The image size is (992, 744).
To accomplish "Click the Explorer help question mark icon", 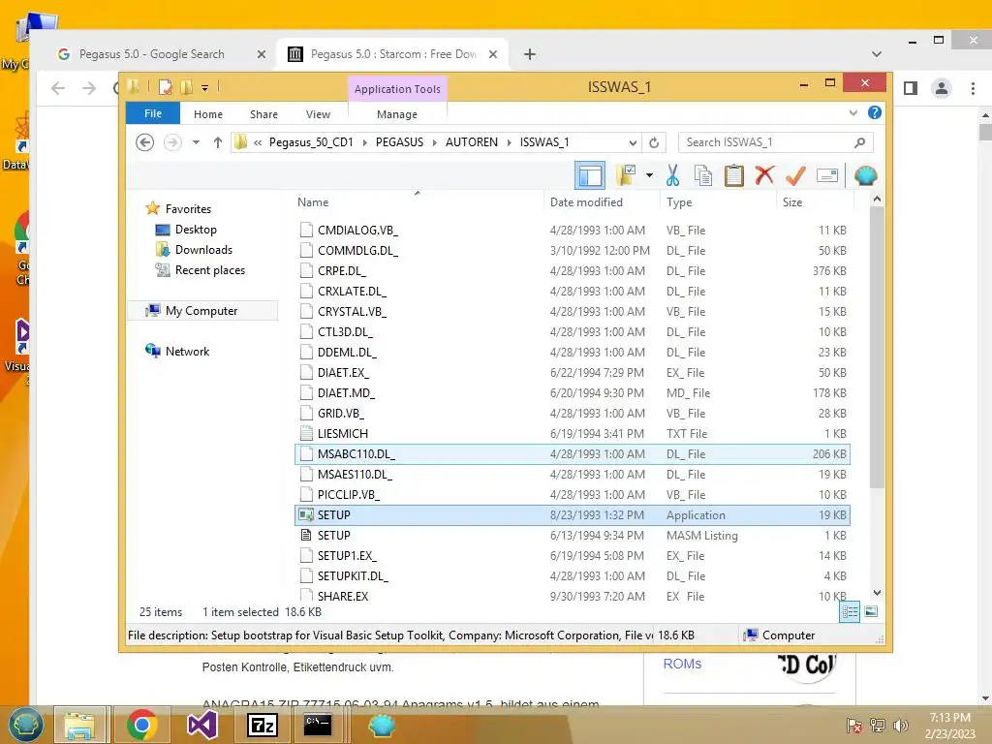I will point(875,112).
